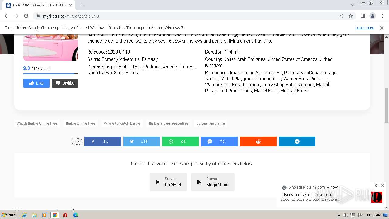The width and height of the screenshot is (389, 219).
Task: Click the Margot Robbie cast link
Action: (x=116, y=67)
